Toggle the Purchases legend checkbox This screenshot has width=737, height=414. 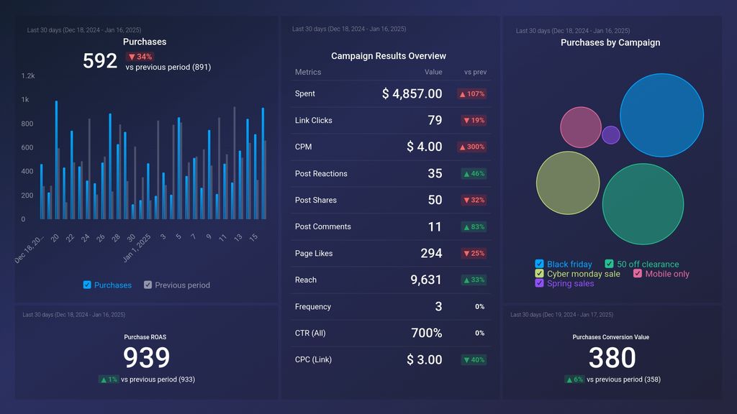tap(87, 285)
